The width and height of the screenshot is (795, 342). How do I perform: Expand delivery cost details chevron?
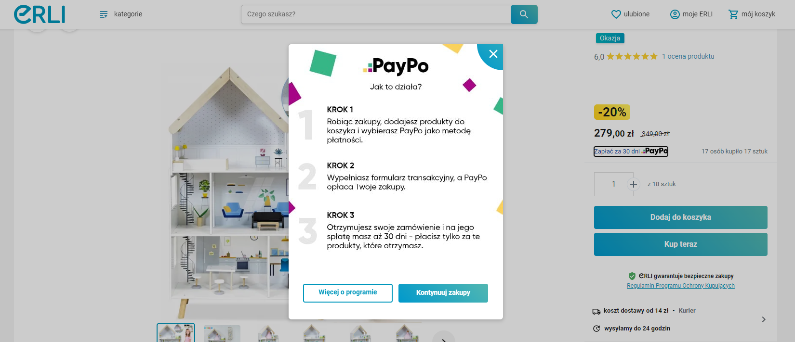tap(764, 319)
